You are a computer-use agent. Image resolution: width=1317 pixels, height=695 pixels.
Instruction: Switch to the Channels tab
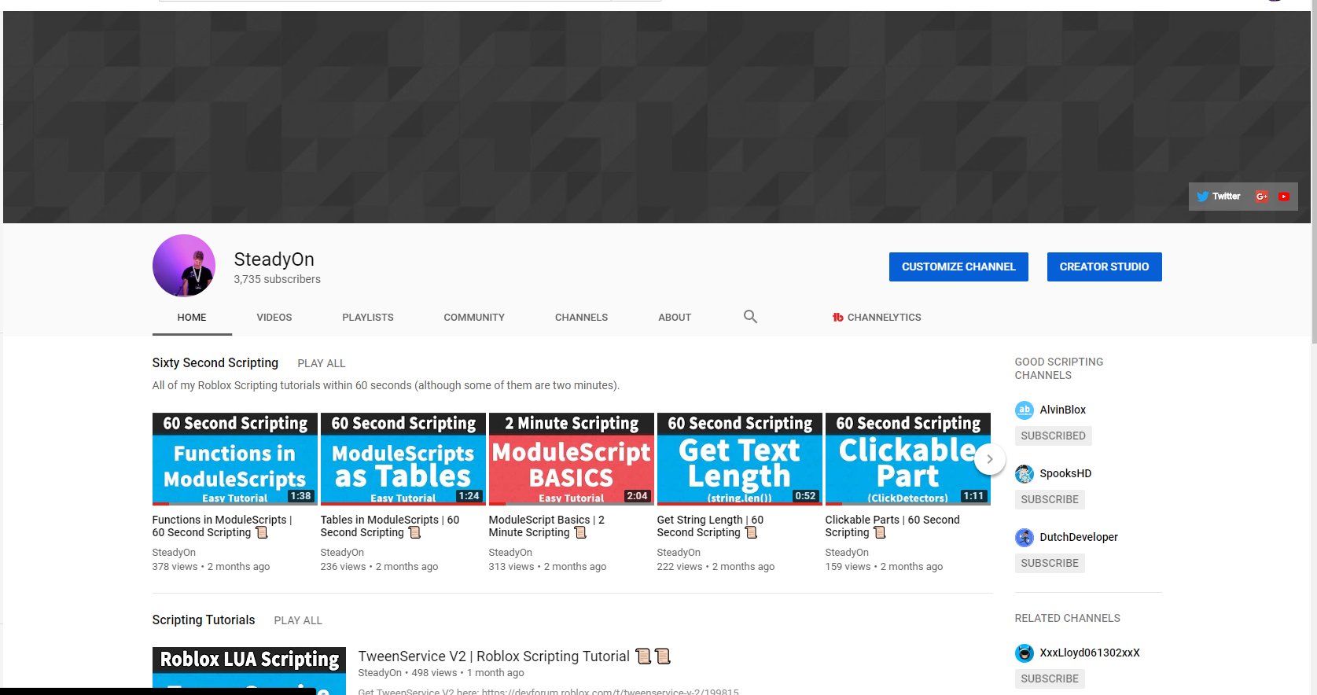(581, 318)
